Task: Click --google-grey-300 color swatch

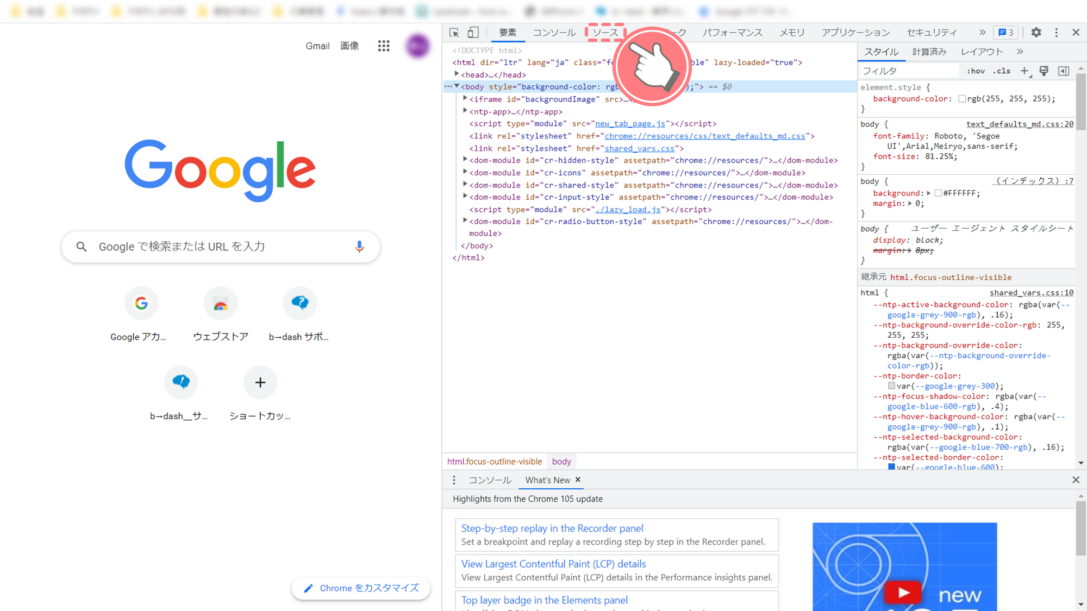Action: [x=891, y=386]
